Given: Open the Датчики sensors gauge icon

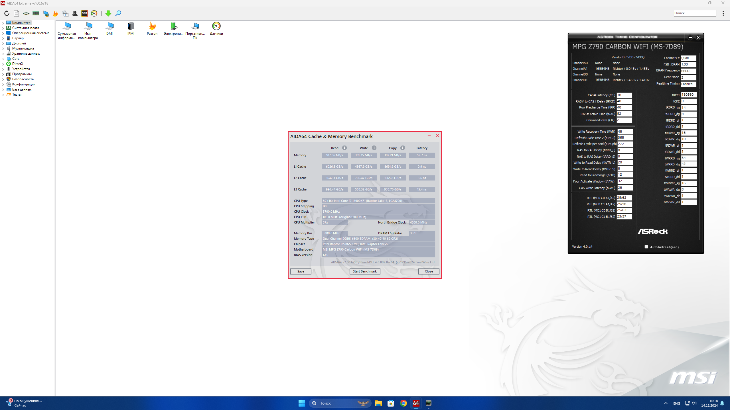Looking at the screenshot, I should click(216, 26).
